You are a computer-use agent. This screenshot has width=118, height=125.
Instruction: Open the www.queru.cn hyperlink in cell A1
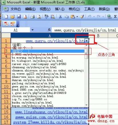point(55,41)
